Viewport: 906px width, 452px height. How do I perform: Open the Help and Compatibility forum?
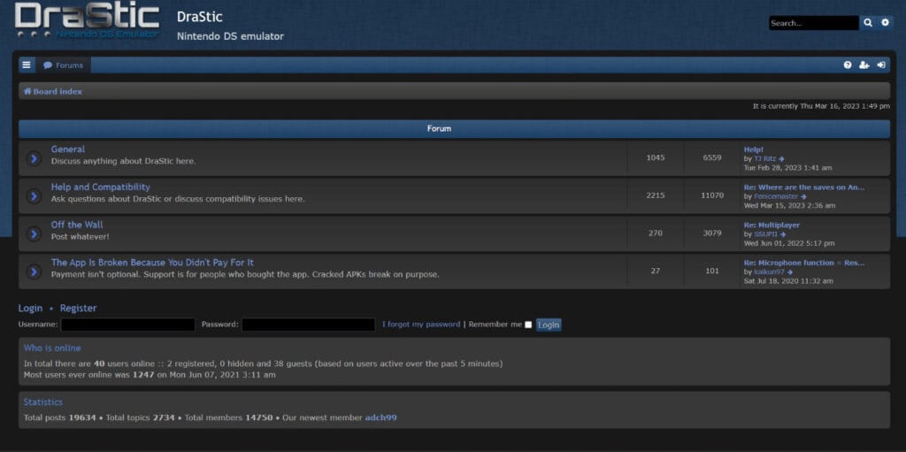click(x=101, y=188)
